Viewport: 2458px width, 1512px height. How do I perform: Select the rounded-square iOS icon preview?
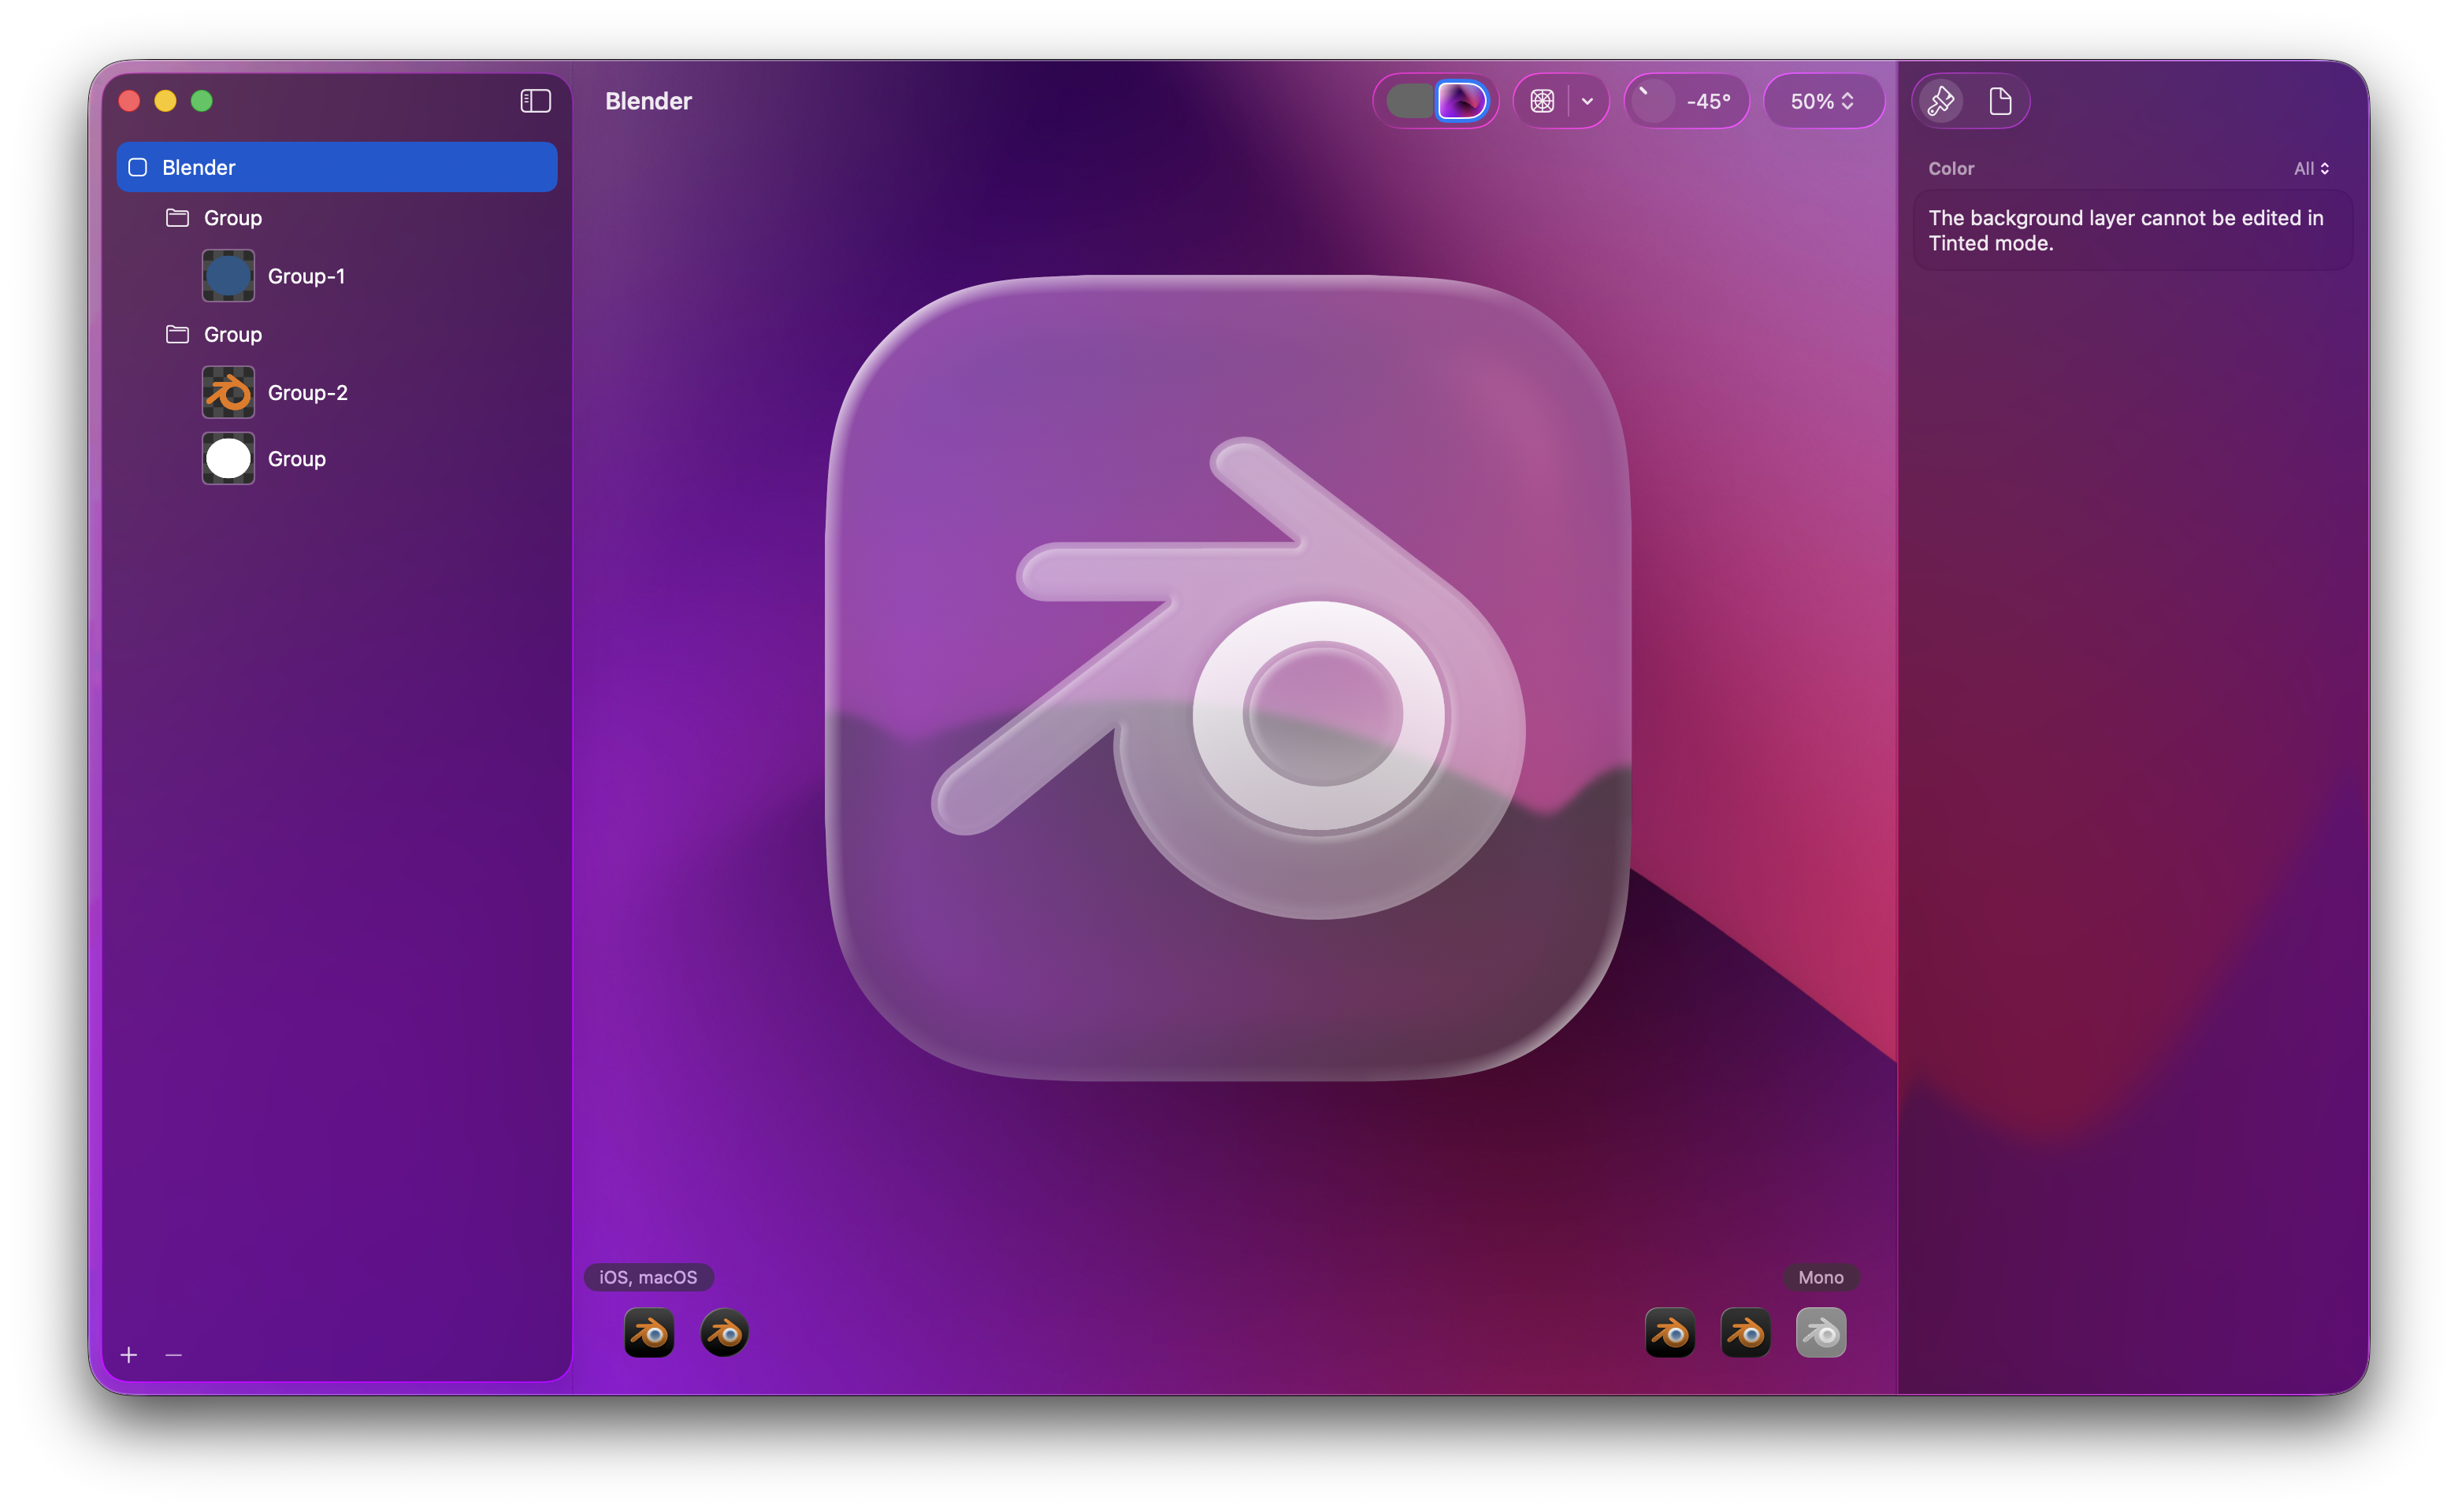coord(649,1333)
